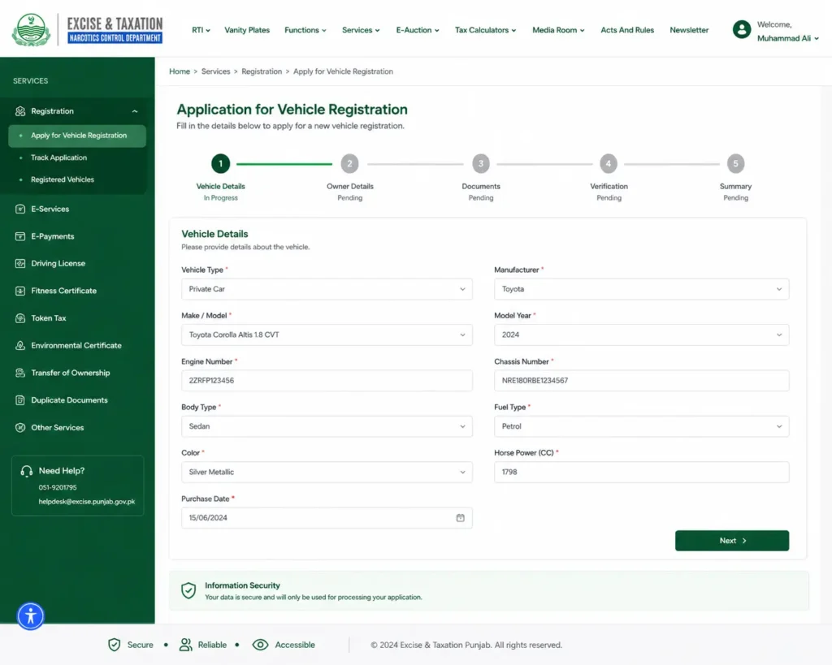Open the accessibility widget button

coord(31,616)
